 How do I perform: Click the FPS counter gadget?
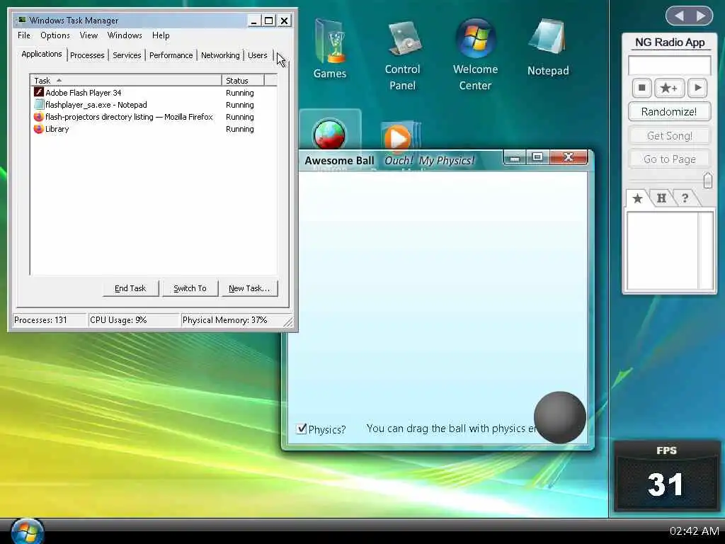[x=667, y=477]
